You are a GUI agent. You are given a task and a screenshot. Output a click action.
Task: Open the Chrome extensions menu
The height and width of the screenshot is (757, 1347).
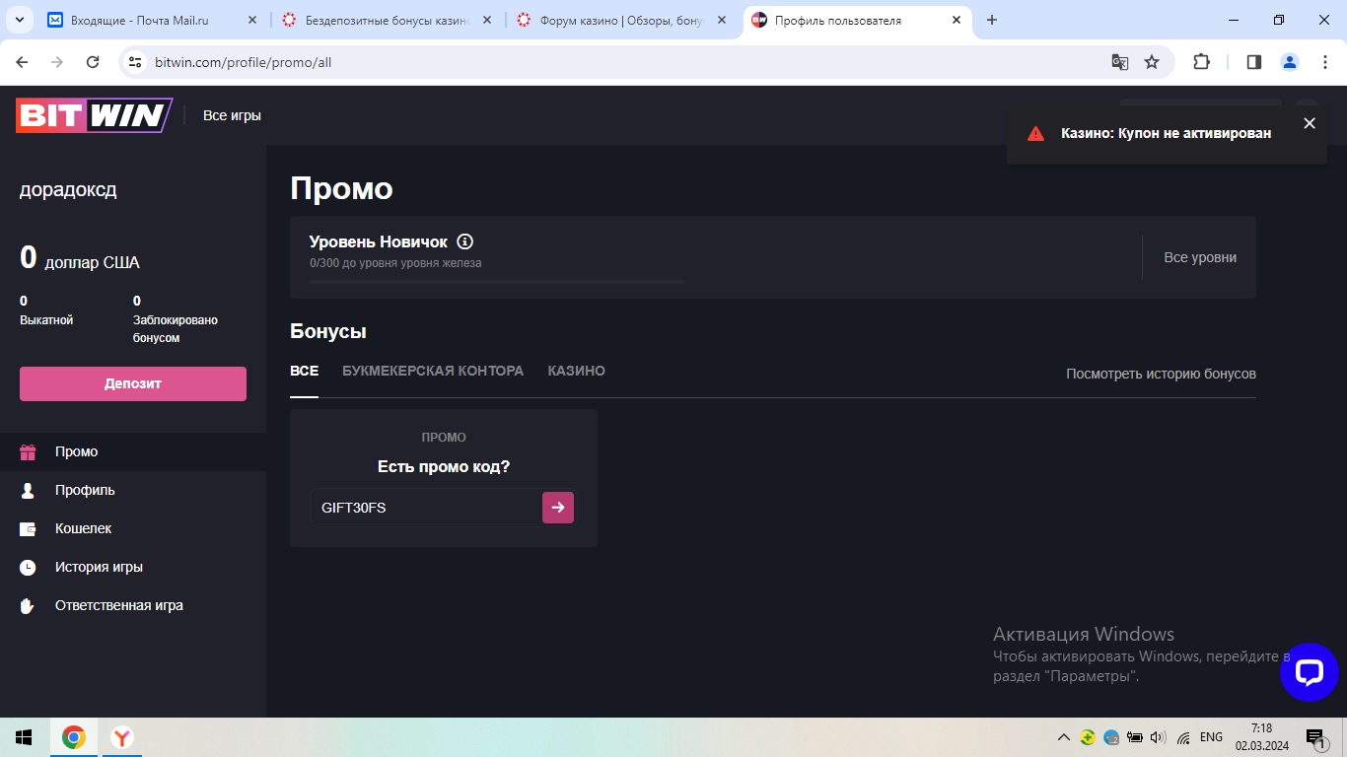[1201, 62]
